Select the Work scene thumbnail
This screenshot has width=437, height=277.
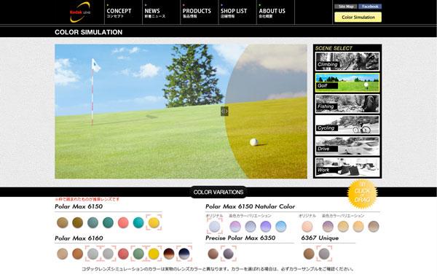(347, 167)
